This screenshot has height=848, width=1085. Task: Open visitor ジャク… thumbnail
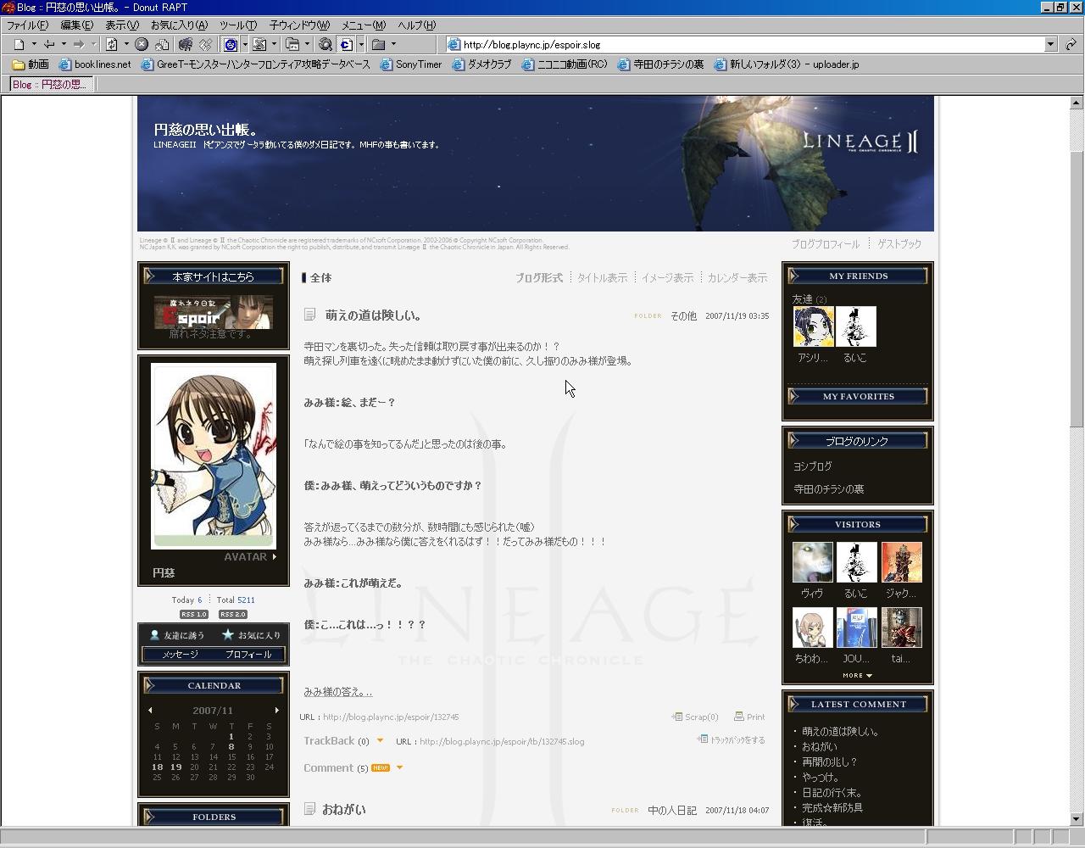coord(901,562)
